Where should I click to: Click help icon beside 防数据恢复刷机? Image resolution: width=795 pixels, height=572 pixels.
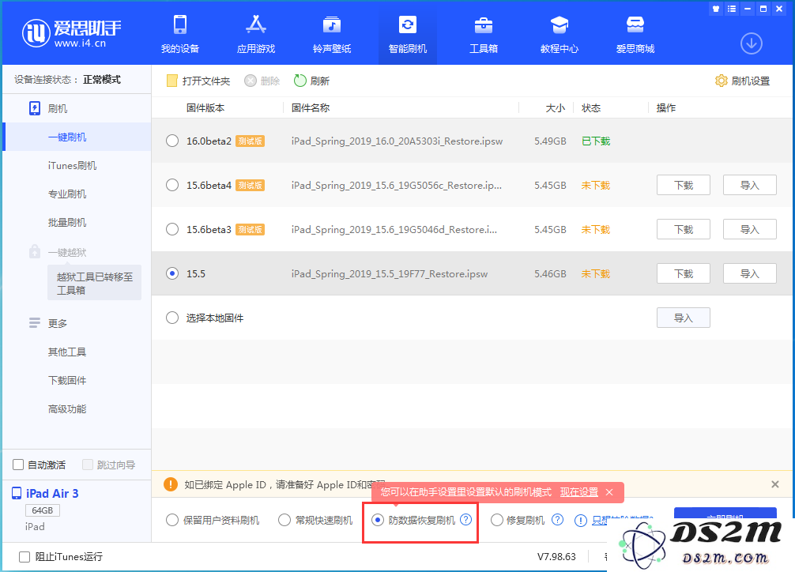466,520
